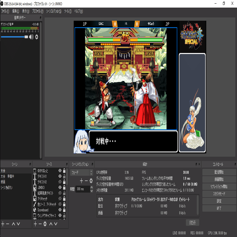Screen dimensions: 237x237
Task: Select the game capture in preview
Action: (x=126, y=79)
